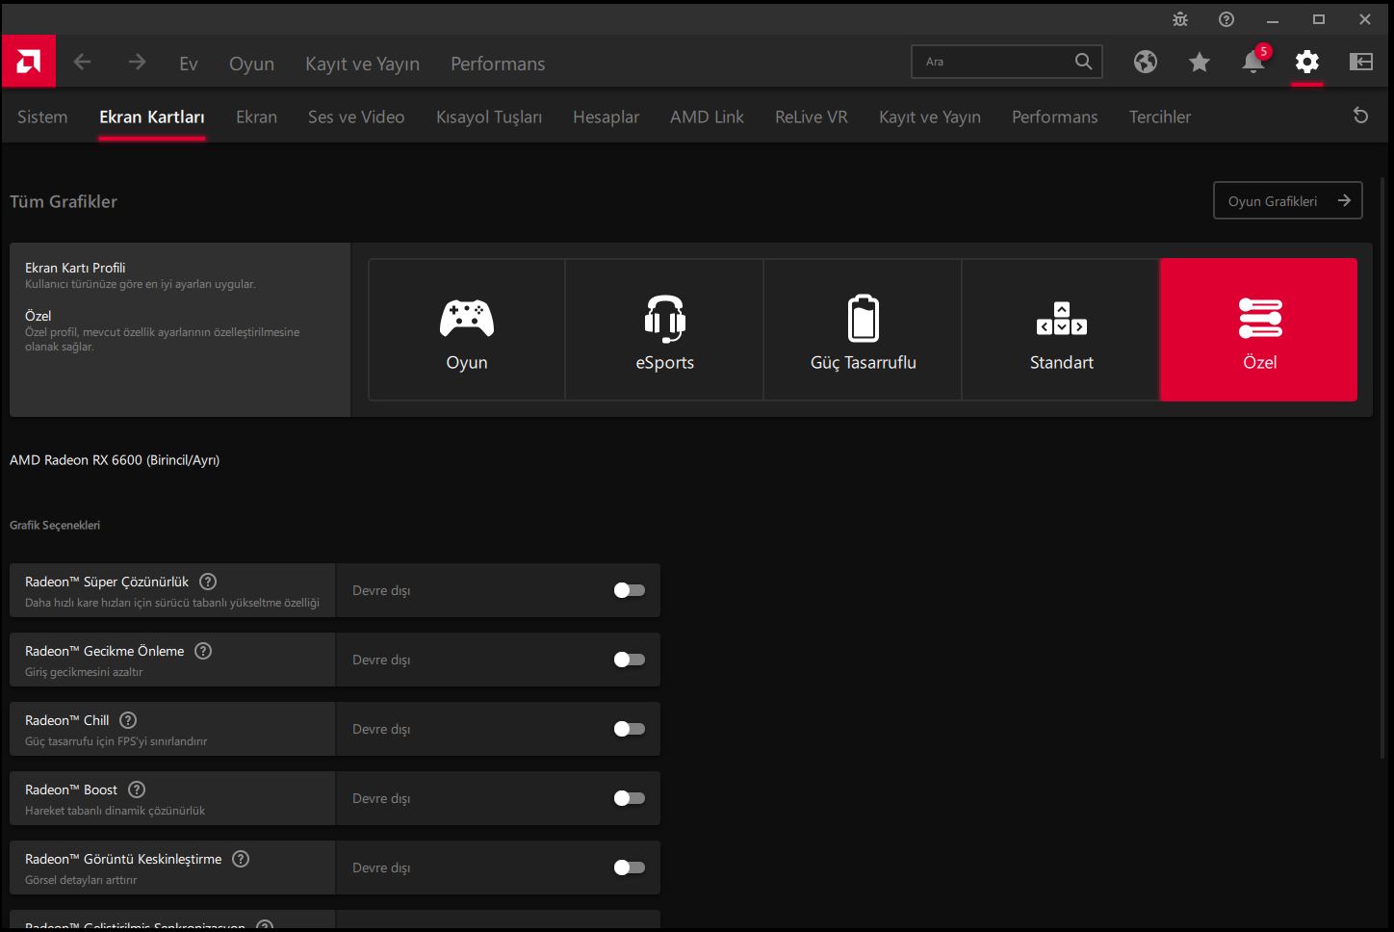Select the Güç Tasarruflu battery profile
1394x932 pixels.
coord(863,329)
